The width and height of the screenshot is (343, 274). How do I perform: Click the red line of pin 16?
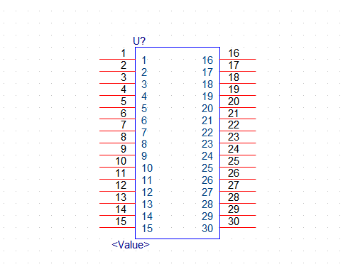[238, 59]
